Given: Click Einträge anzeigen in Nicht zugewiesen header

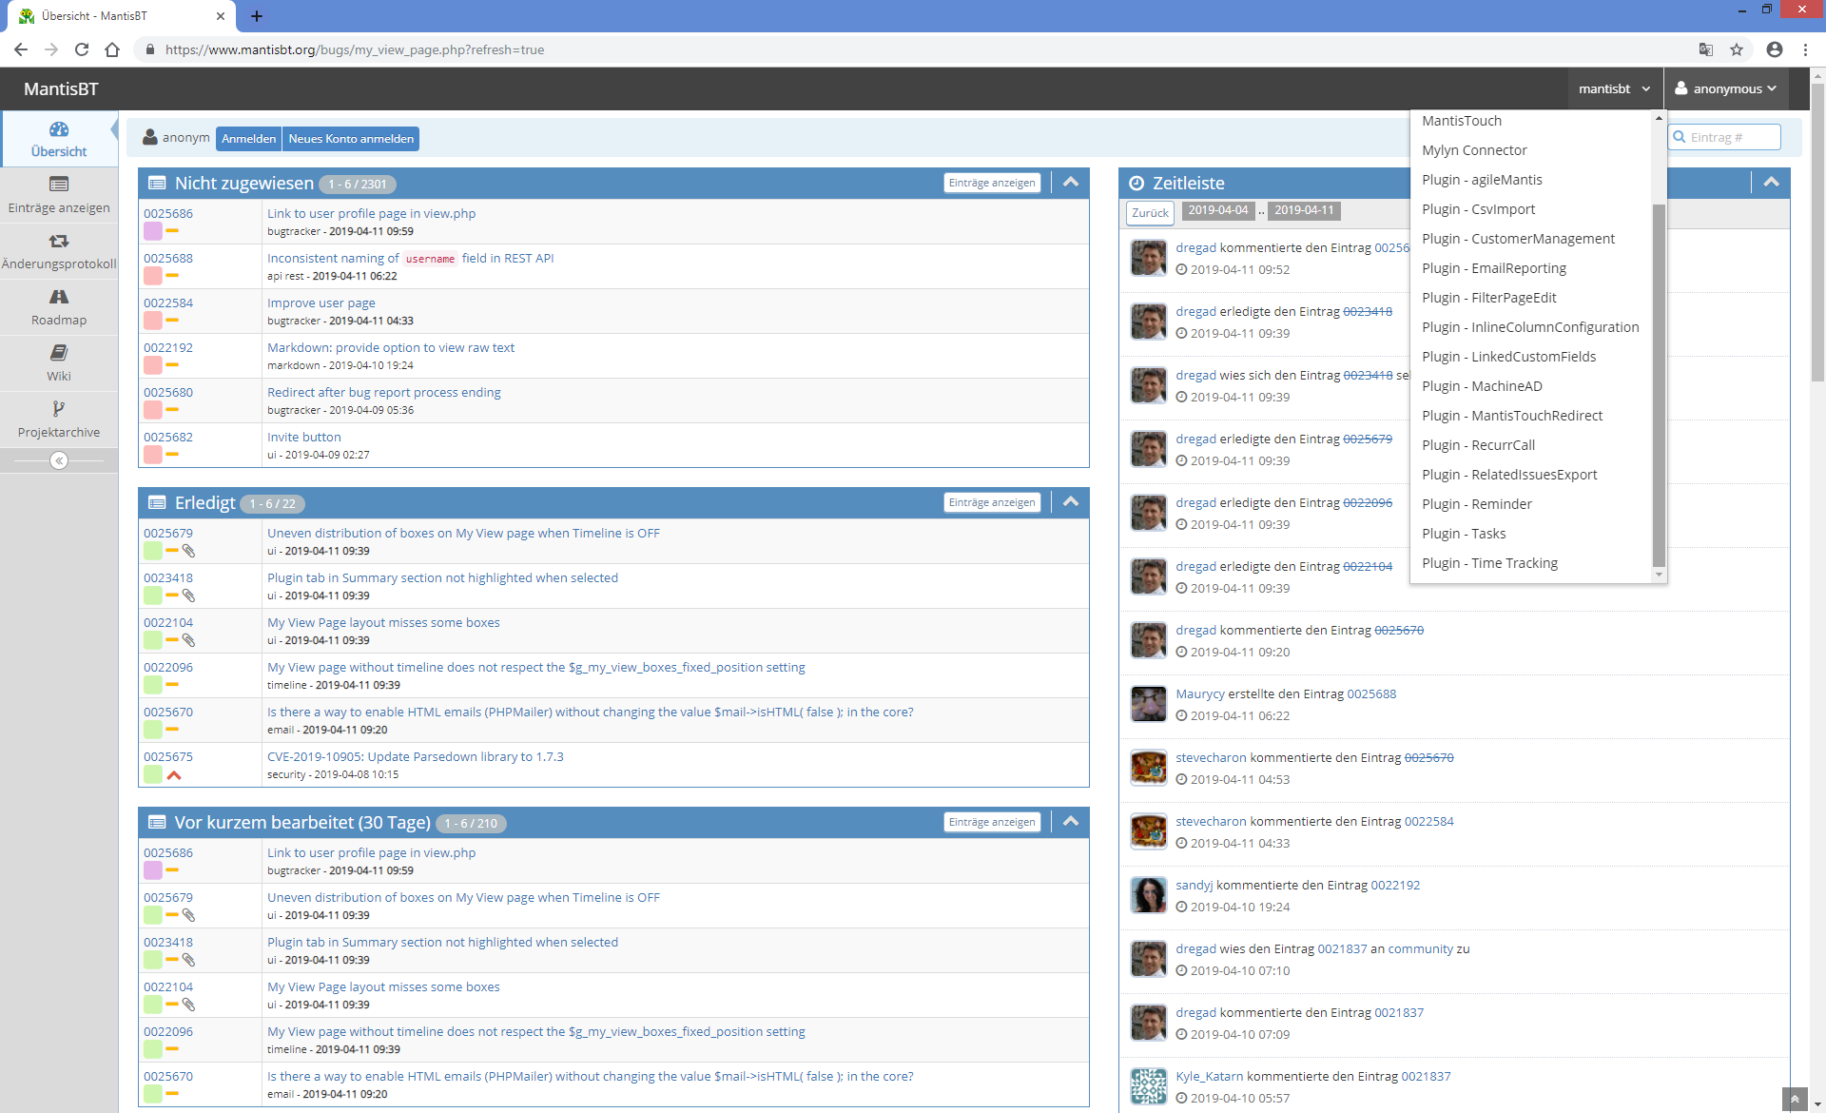Looking at the screenshot, I should [x=992, y=183].
